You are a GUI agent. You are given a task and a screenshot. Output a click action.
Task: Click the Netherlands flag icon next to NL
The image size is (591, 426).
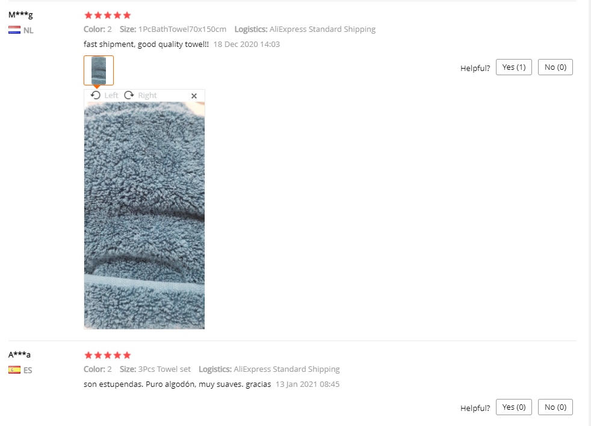[x=14, y=30]
